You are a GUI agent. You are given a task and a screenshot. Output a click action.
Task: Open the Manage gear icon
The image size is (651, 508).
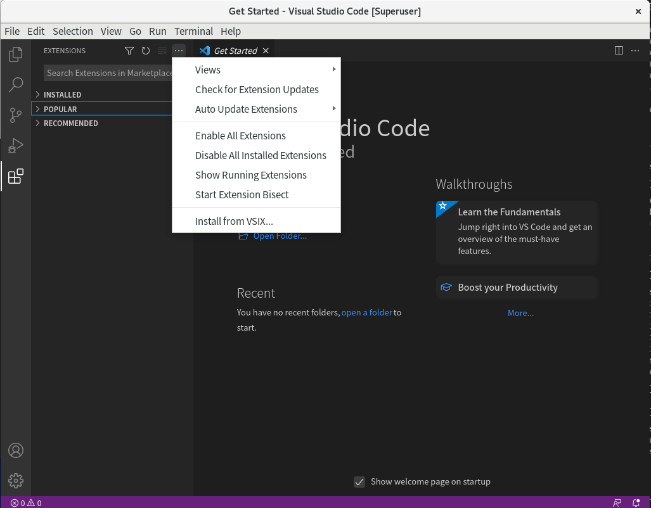16,481
